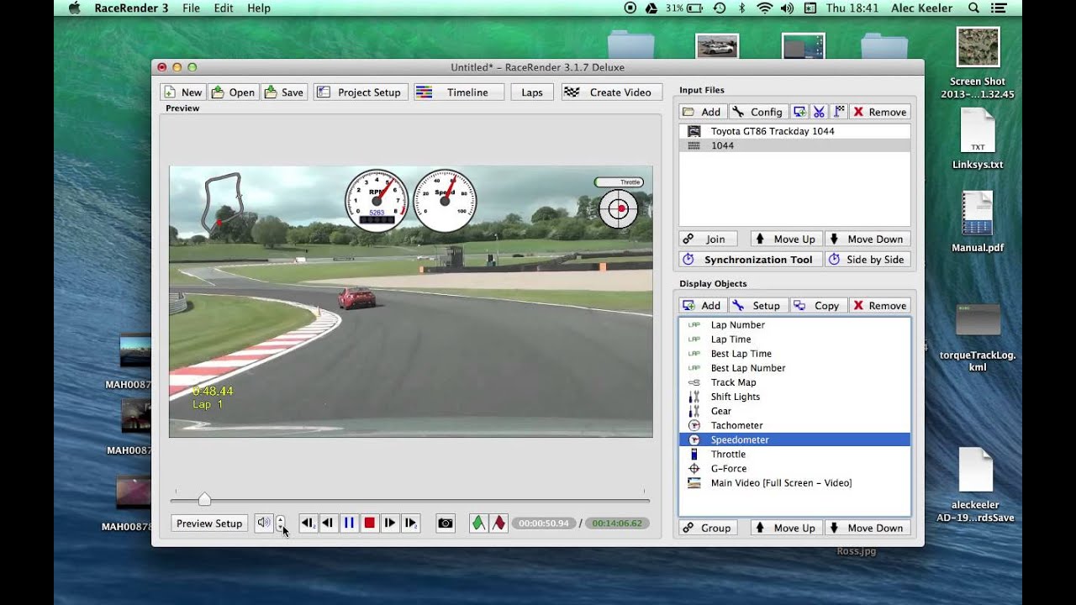Select Speedometer display object
1076x605 pixels.
(794, 439)
